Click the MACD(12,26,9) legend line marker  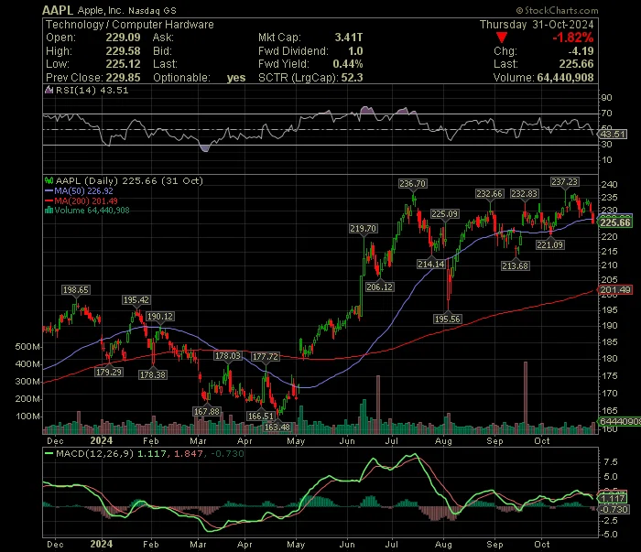coord(49,453)
